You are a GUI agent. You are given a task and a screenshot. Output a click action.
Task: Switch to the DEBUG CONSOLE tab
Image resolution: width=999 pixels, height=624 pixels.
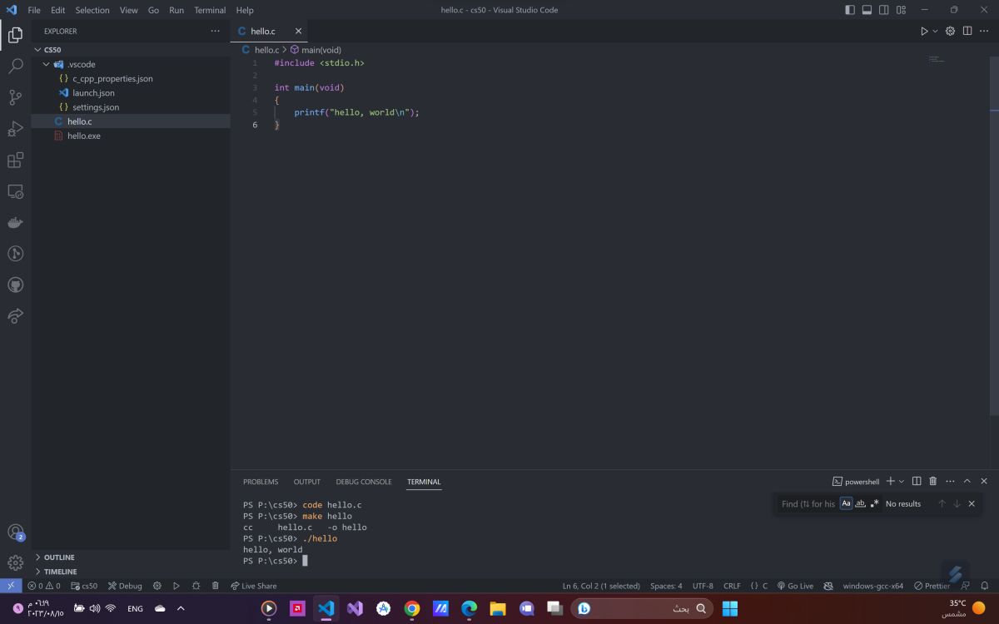364,482
